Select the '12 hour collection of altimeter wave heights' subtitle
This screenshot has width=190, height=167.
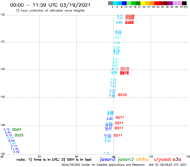[x=50, y=11]
